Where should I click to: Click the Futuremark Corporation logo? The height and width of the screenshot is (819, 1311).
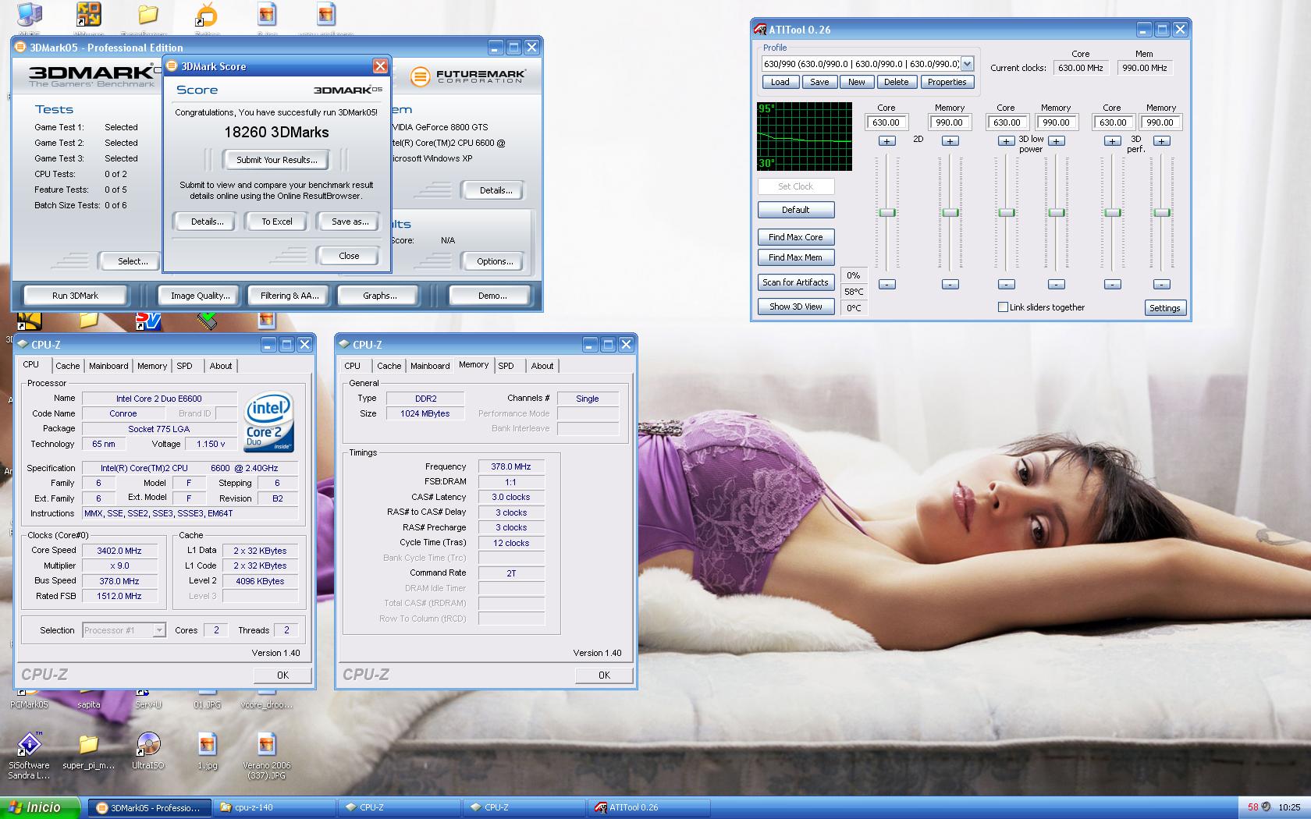click(468, 76)
